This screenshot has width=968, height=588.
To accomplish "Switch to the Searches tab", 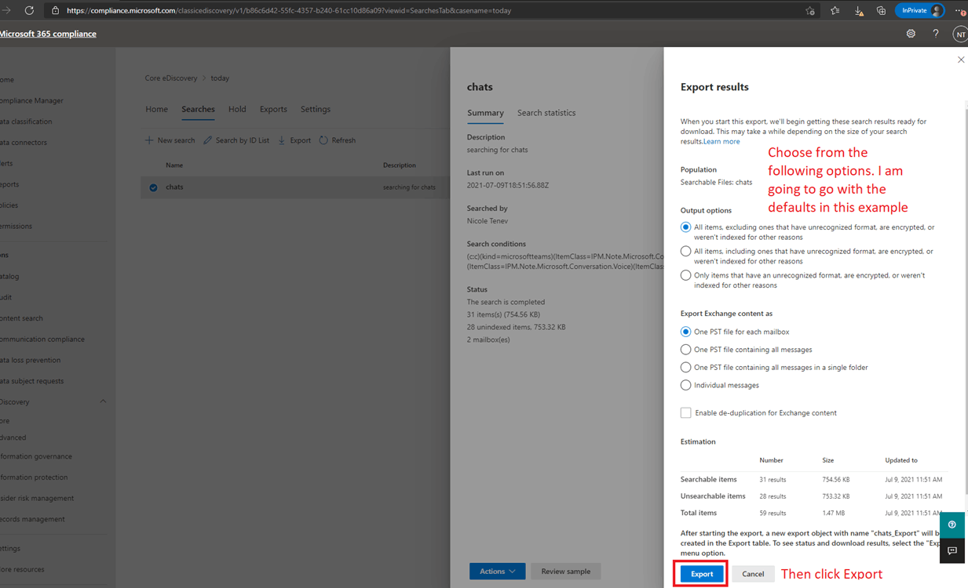I will [198, 109].
